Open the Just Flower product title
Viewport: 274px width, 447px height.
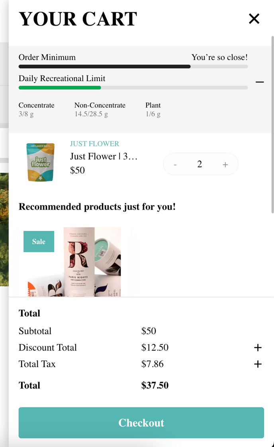click(x=104, y=156)
